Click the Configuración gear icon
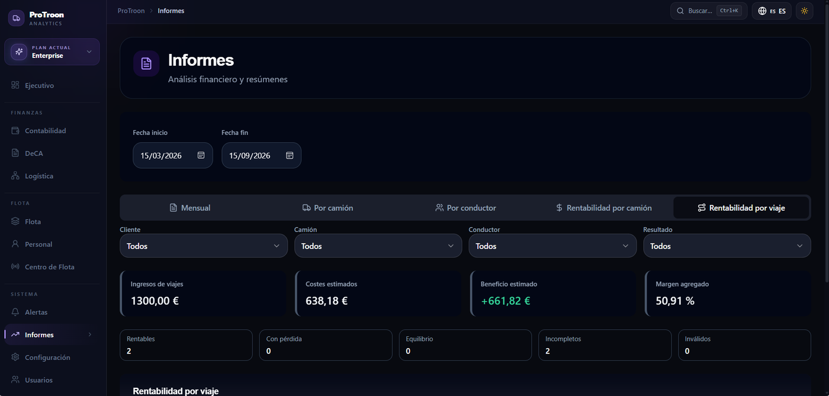 click(15, 358)
